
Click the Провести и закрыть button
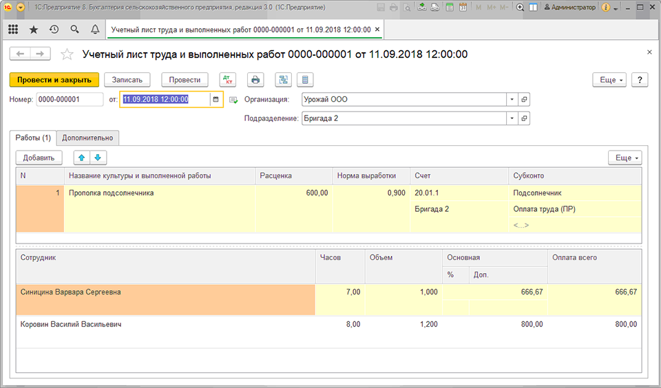(x=54, y=80)
